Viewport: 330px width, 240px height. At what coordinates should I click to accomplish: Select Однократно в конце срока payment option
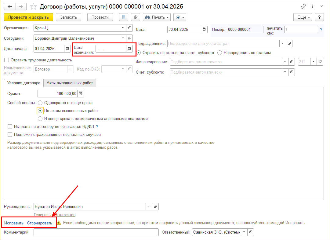coord(40,103)
